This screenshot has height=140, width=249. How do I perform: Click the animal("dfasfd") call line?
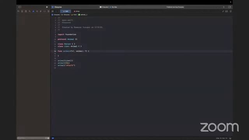pyautogui.click(x=66, y=65)
